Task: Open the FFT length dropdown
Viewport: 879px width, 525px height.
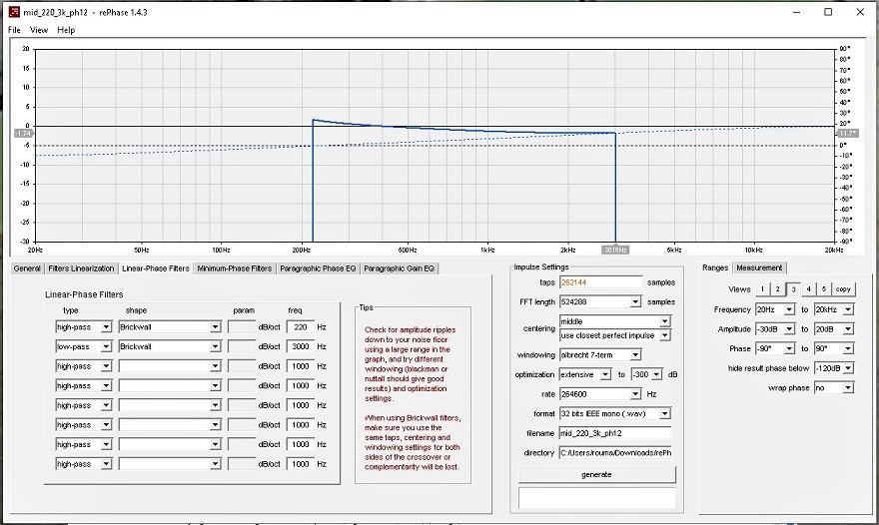Action: [635, 302]
